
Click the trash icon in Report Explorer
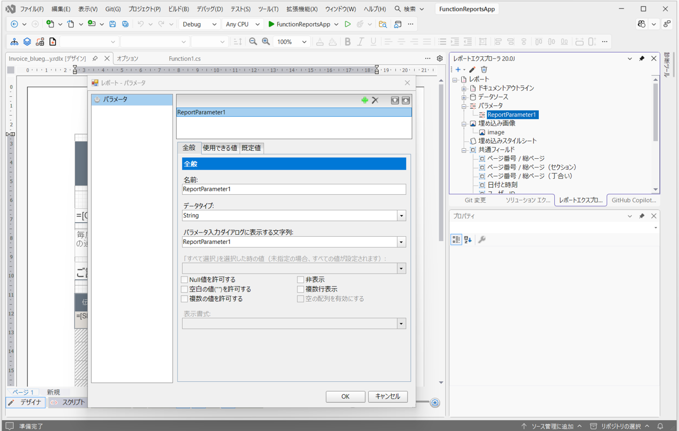click(x=484, y=69)
